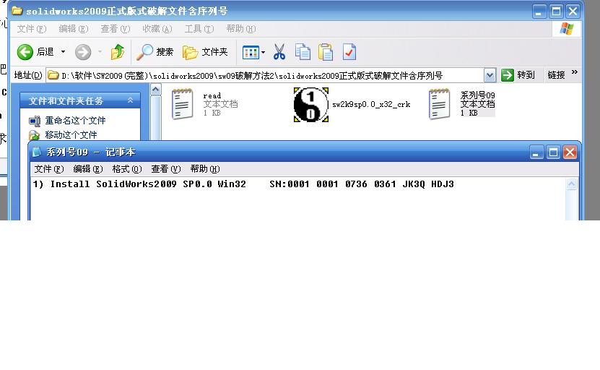Open Explorer's 查看(V) menu
The height and width of the screenshot is (370, 600).
116,29
